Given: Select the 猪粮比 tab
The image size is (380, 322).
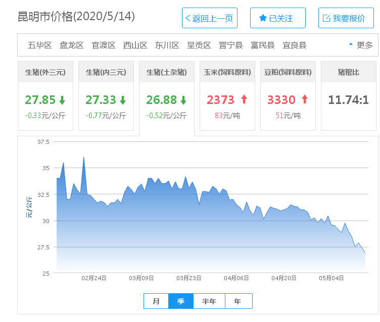Looking at the screenshot, I should tap(349, 72).
